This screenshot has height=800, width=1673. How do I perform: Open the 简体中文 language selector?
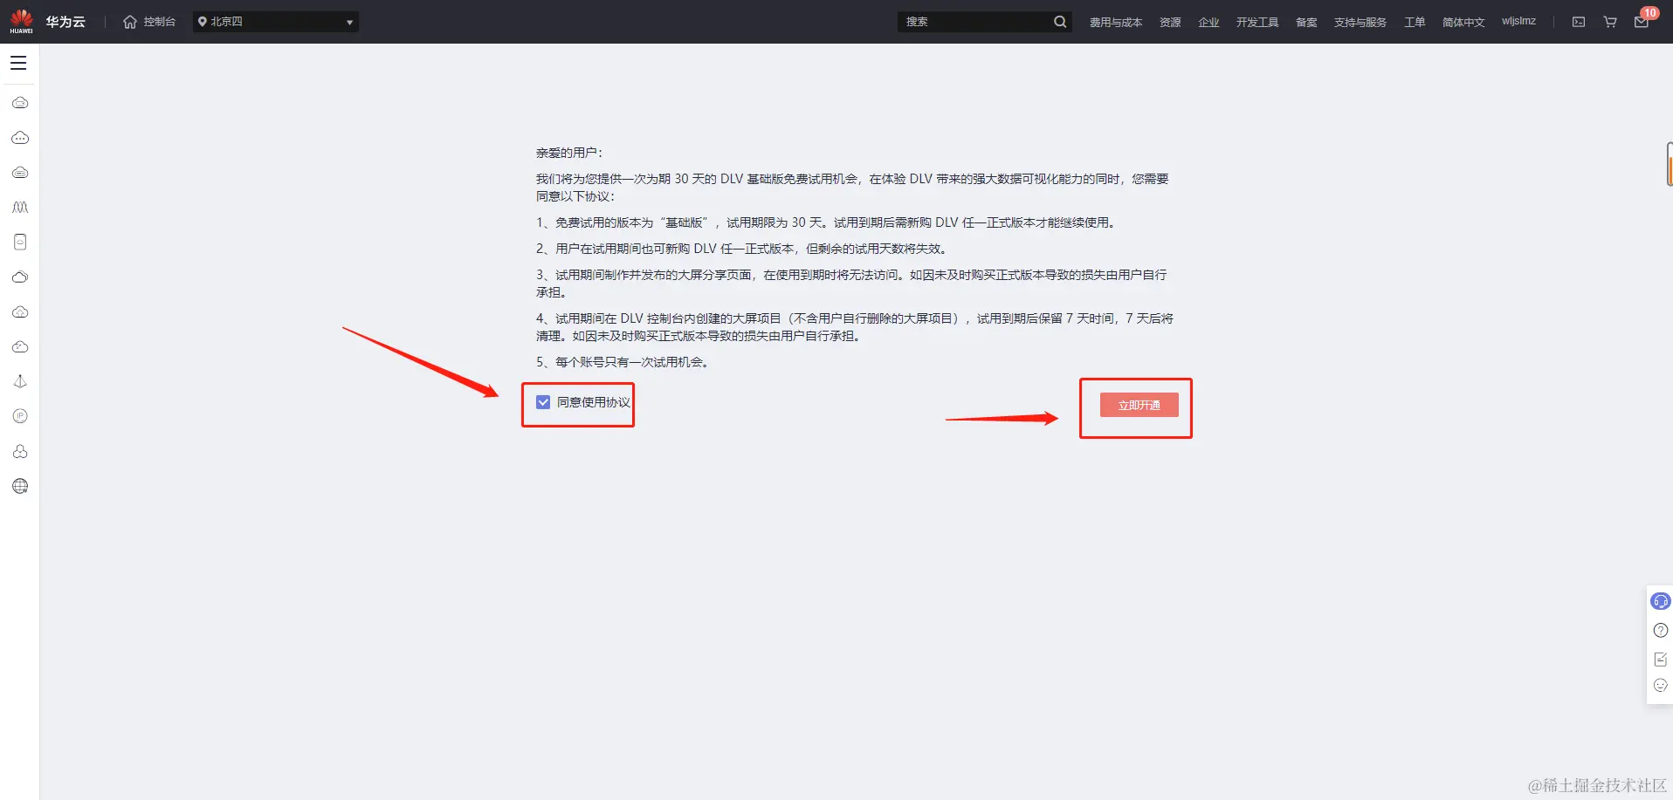tap(1463, 22)
